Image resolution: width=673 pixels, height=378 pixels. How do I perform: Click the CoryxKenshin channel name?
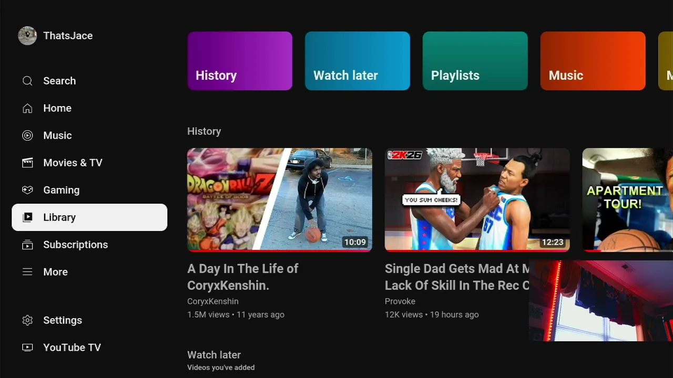[213, 301]
